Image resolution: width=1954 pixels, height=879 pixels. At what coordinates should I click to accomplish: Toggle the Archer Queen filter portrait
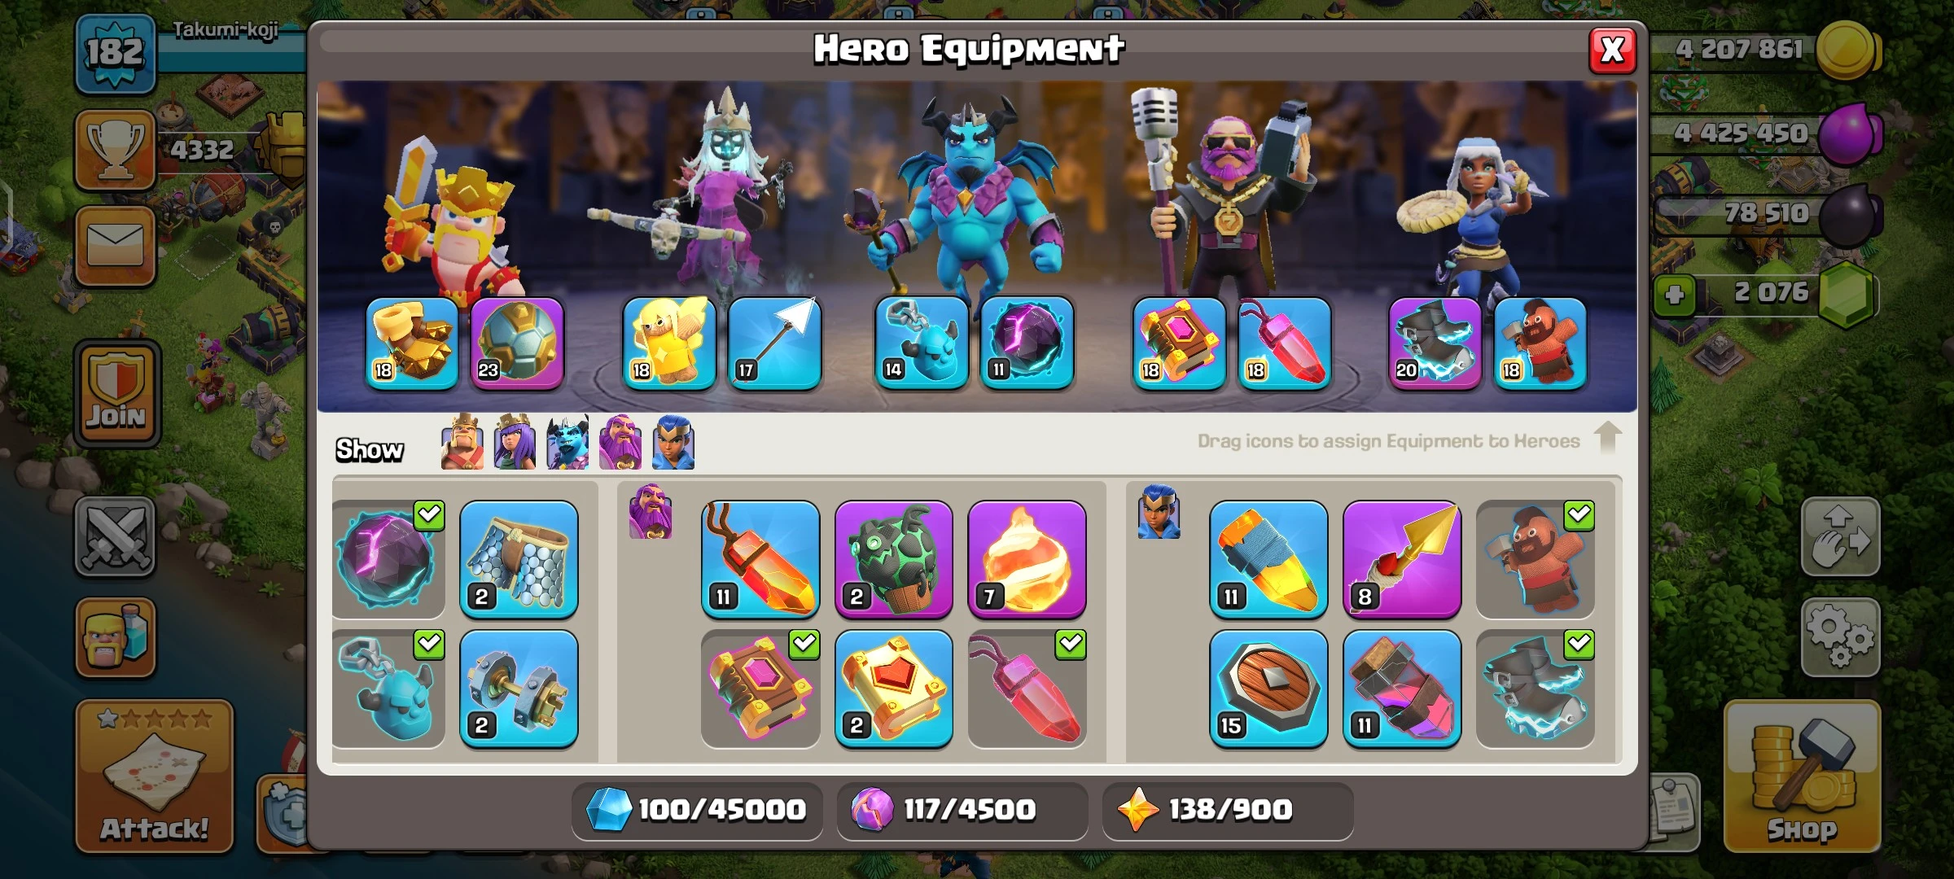tap(515, 442)
